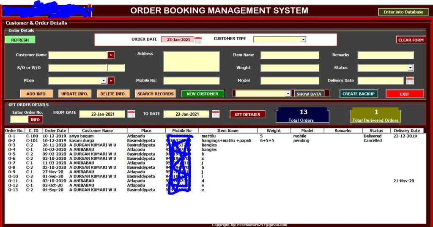
Task: Click the red EXIT button
Action: 405,94
